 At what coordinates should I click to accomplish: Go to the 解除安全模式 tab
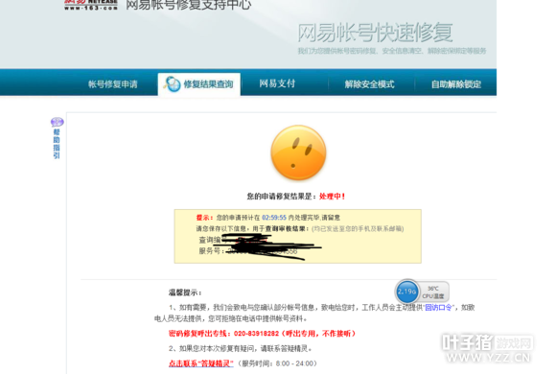[369, 84]
